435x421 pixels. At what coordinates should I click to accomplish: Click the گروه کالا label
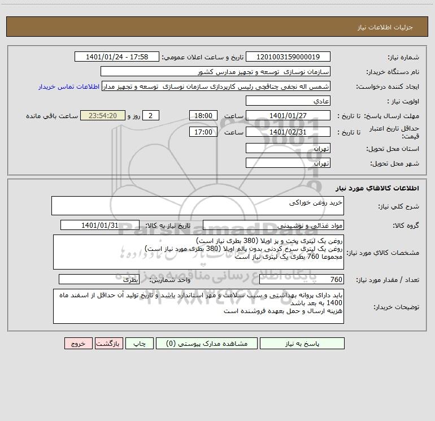tap(406, 225)
